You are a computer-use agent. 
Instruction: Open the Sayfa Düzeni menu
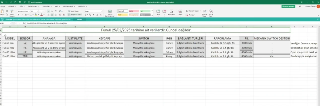pos(34,6)
